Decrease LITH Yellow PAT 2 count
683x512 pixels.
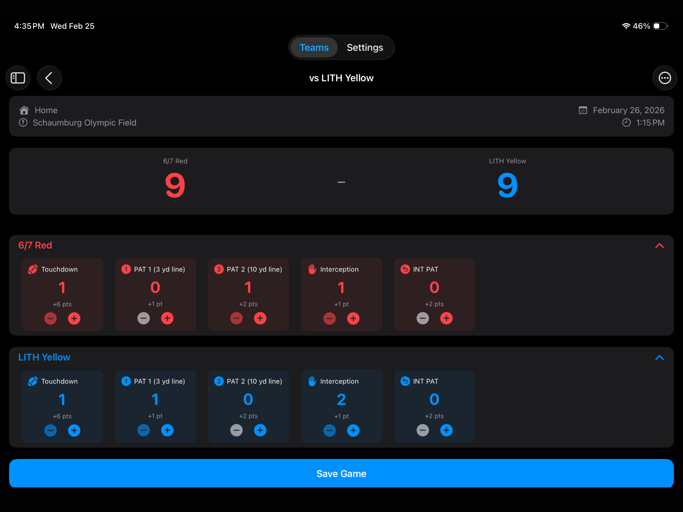tap(236, 430)
